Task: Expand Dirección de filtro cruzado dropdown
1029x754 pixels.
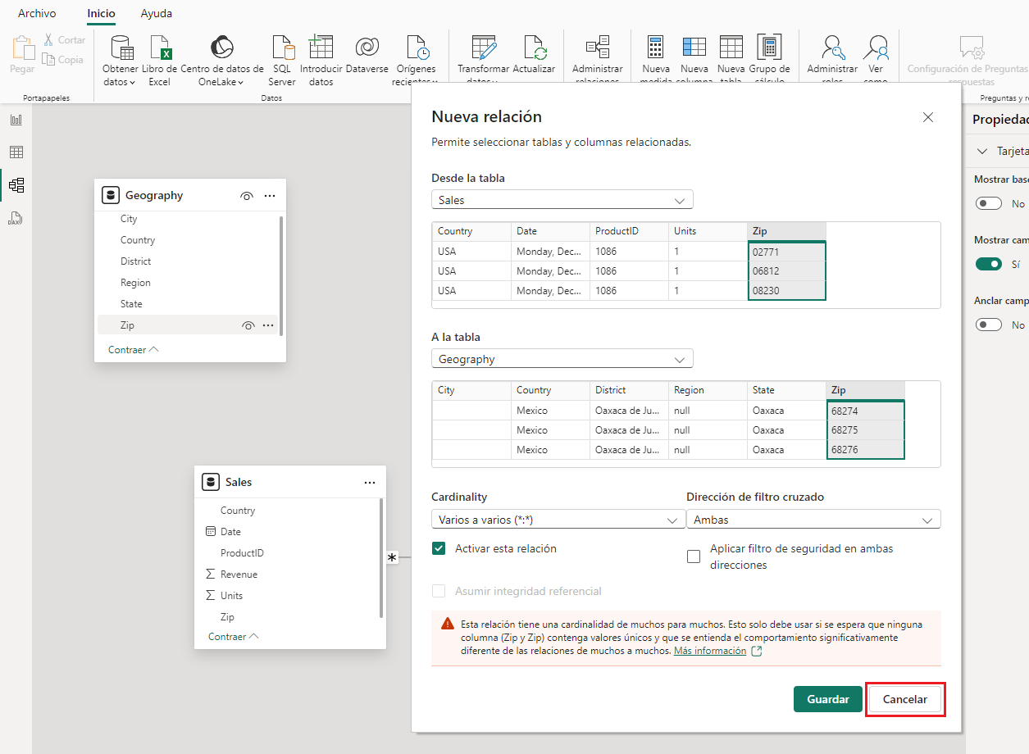Action: click(x=813, y=520)
